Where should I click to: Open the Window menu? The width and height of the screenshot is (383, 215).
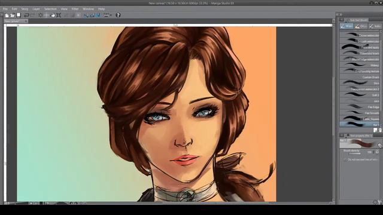click(88, 9)
